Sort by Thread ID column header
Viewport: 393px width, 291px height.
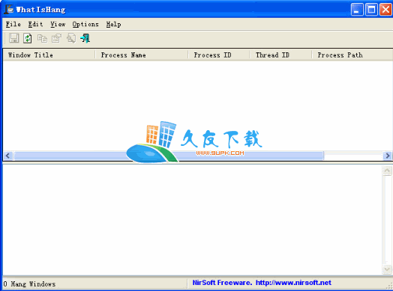(280, 55)
